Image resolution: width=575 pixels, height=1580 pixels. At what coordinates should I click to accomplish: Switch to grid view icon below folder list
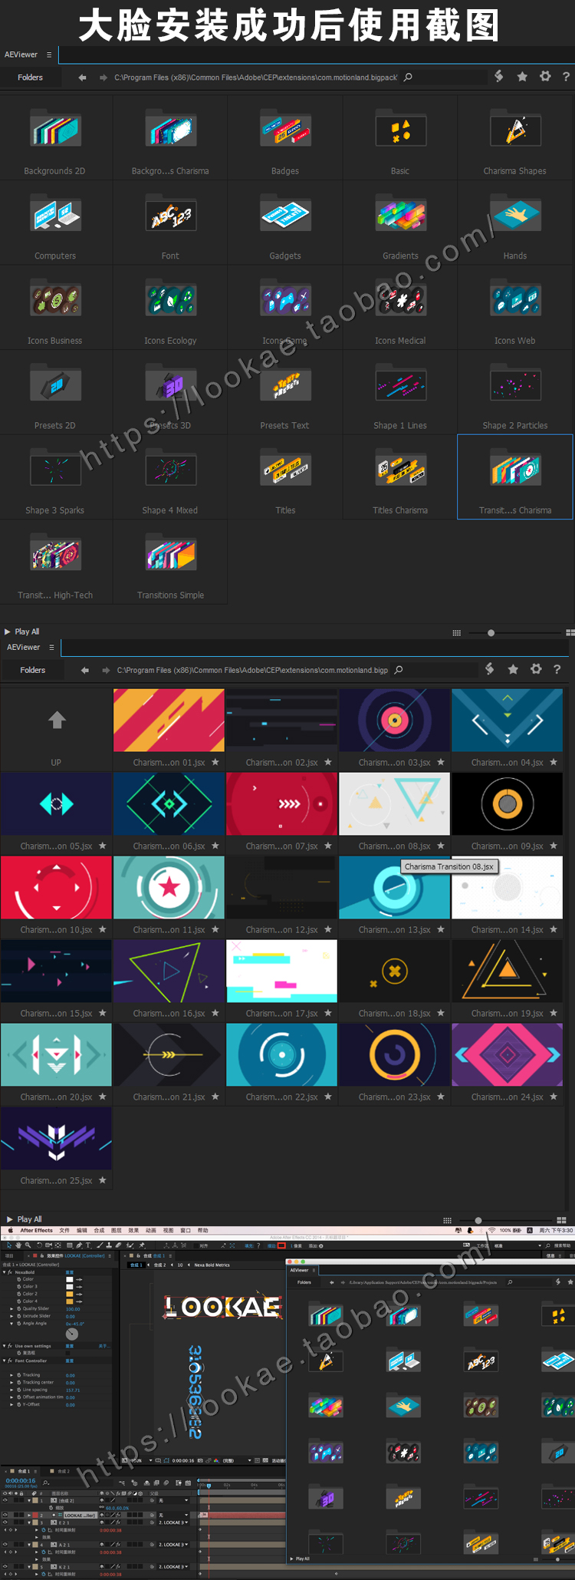point(570,633)
